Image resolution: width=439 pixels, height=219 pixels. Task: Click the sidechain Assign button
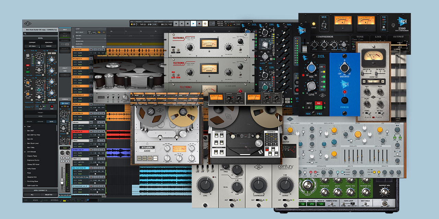point(49,46)
